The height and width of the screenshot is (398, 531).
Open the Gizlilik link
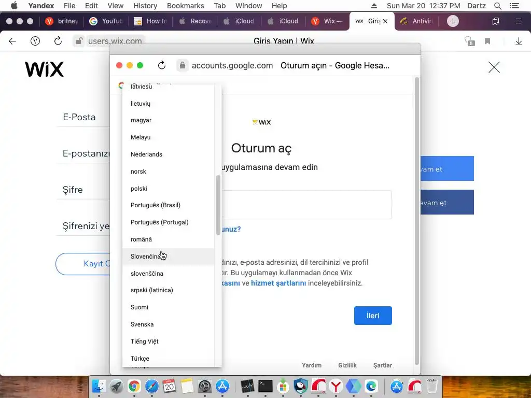pyautogui.click(x=347, y=365)
